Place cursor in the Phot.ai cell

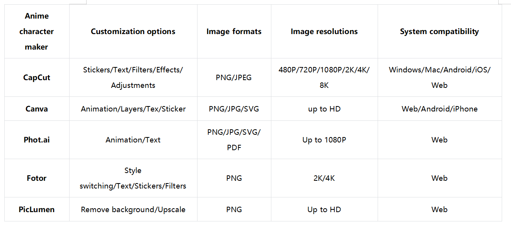37,140
